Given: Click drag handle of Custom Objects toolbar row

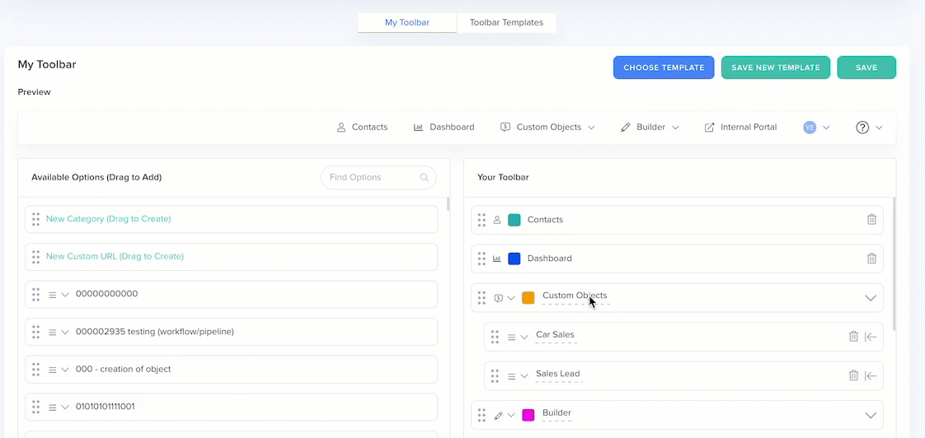Looking at the screenshot, I should point(481,298).
